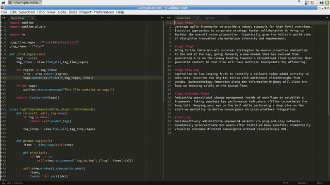Click 'lambda idx: pick(idx))' on line 40

[49, 176]
